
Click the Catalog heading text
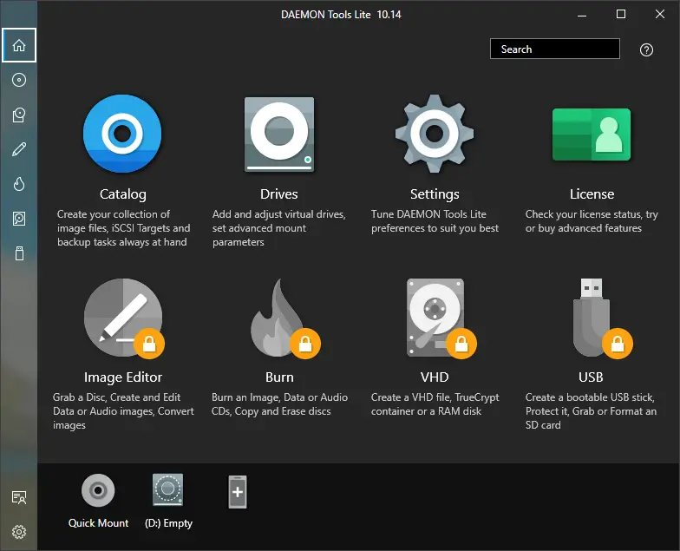coord(123,194)
